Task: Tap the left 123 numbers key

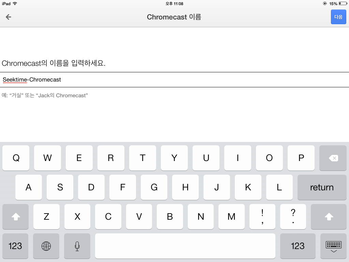Action: pos(15,246)
